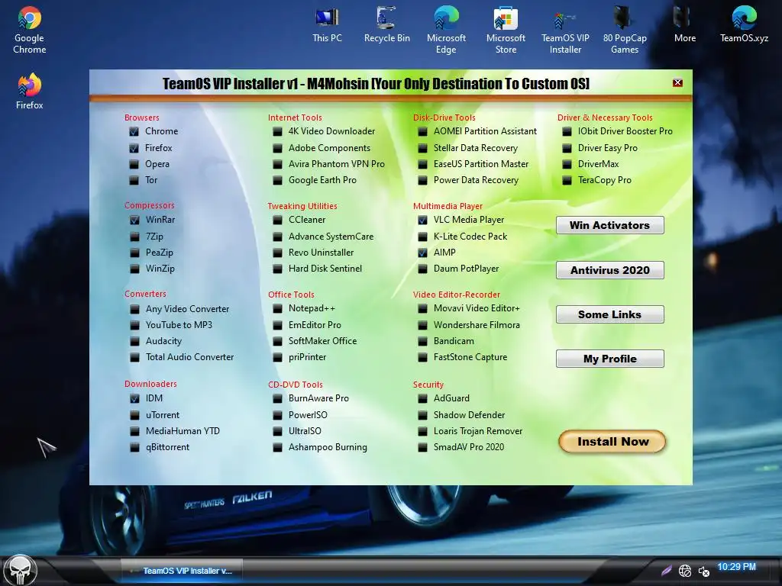Select the Hard Disk Sentinel checkbox
The width and height of the screenshot is (782, 586).
[x=277, y=269]
